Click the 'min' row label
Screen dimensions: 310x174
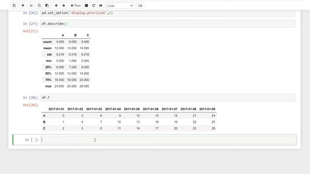pyautogui.click(x=48, y=61)
